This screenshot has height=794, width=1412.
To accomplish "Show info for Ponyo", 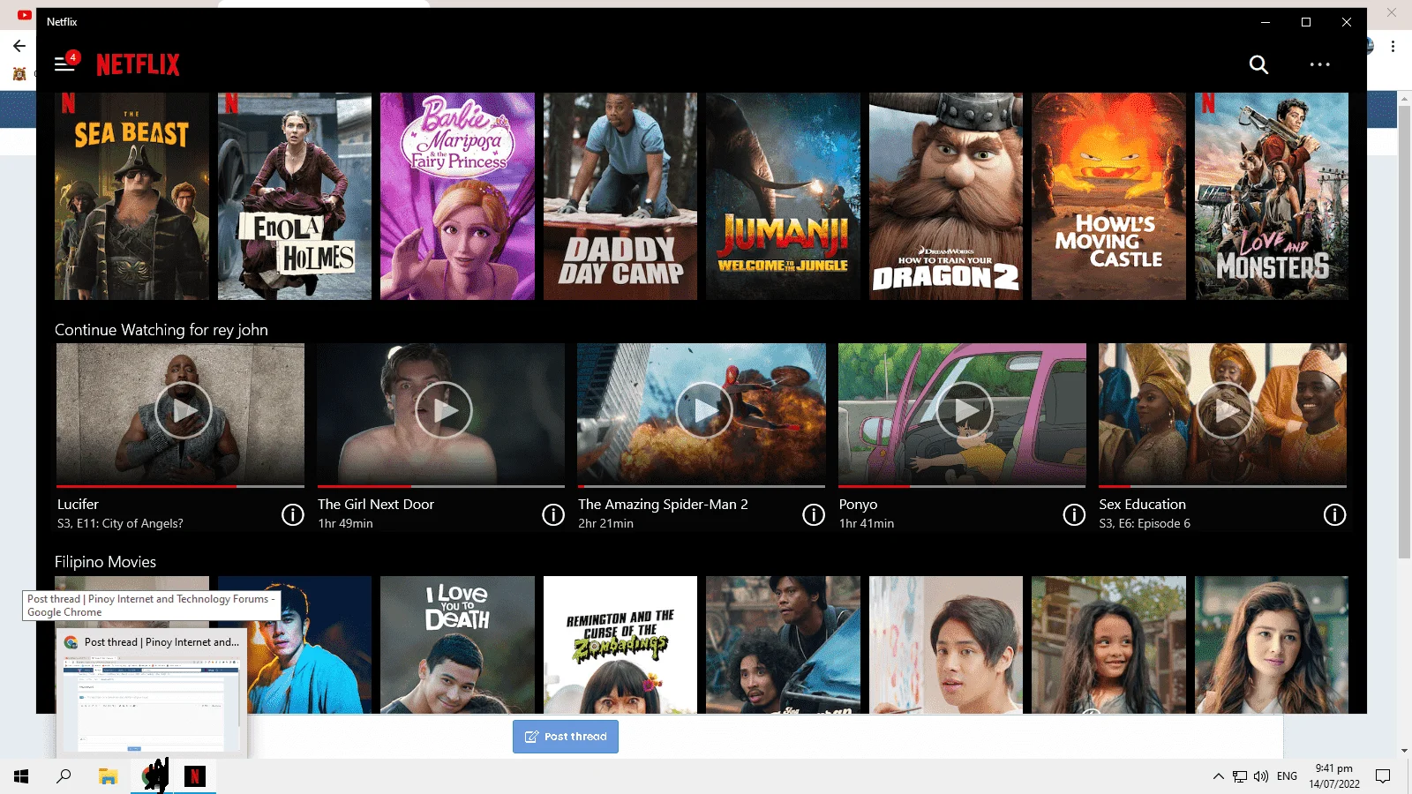I will [1073, 514].
